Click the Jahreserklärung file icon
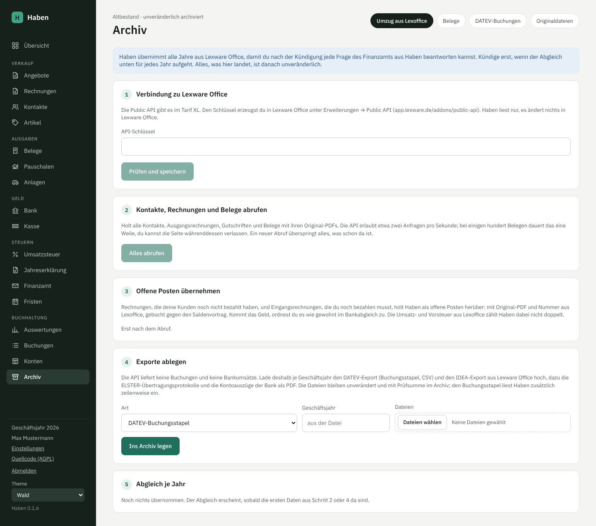 (15, 270)
